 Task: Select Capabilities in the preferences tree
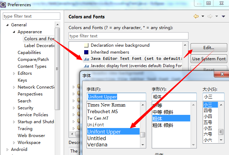[29, 53]
